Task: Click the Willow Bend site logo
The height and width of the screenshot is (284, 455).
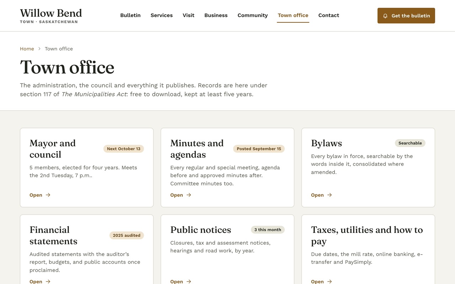Action: tap(51, 16)
